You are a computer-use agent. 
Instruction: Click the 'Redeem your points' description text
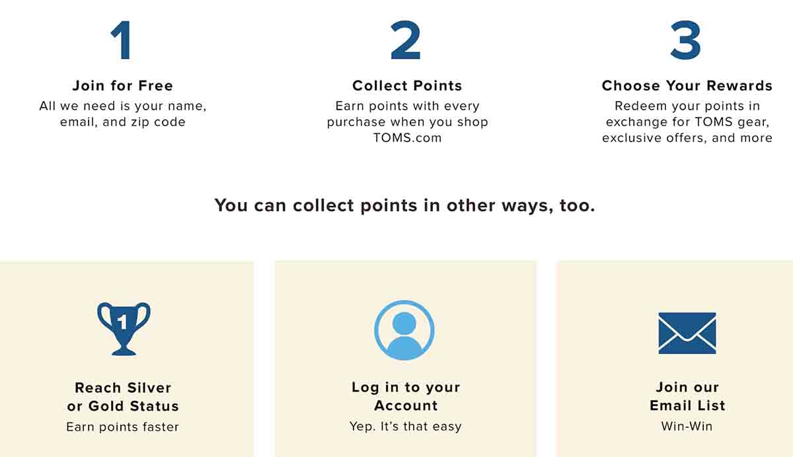pyautogui.click(x=687, y=122)
